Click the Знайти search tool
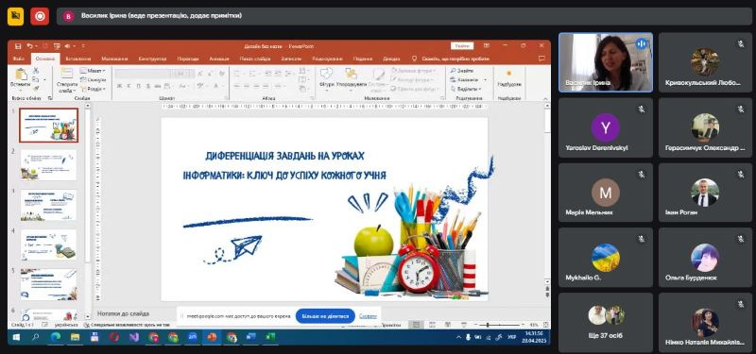Image resolution: width=756 pixels, height=354 pixels. click(462, 71)
